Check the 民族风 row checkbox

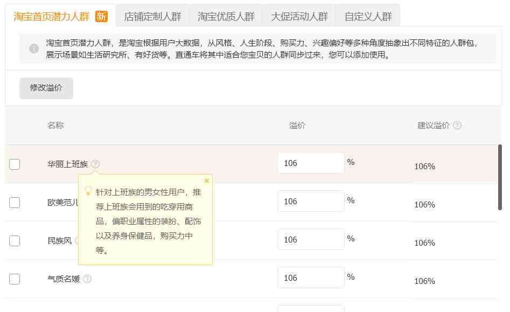pos(15,241)
